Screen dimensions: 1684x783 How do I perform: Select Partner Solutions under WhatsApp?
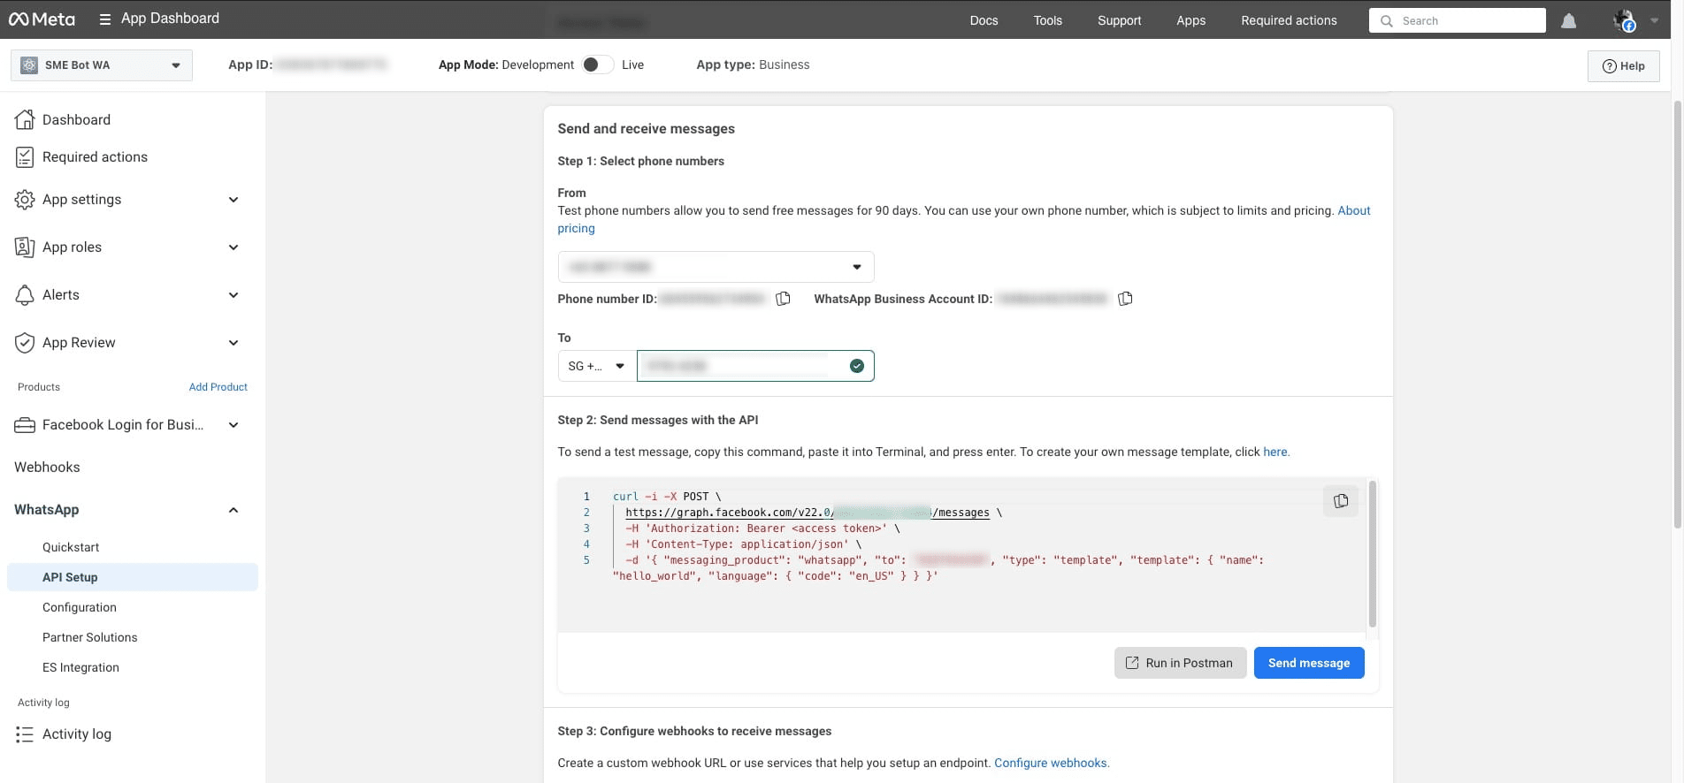(90, 637)
